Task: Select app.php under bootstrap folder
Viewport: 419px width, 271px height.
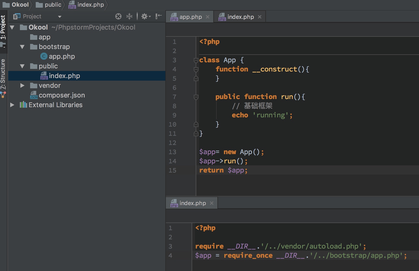Action: point(62,56)
